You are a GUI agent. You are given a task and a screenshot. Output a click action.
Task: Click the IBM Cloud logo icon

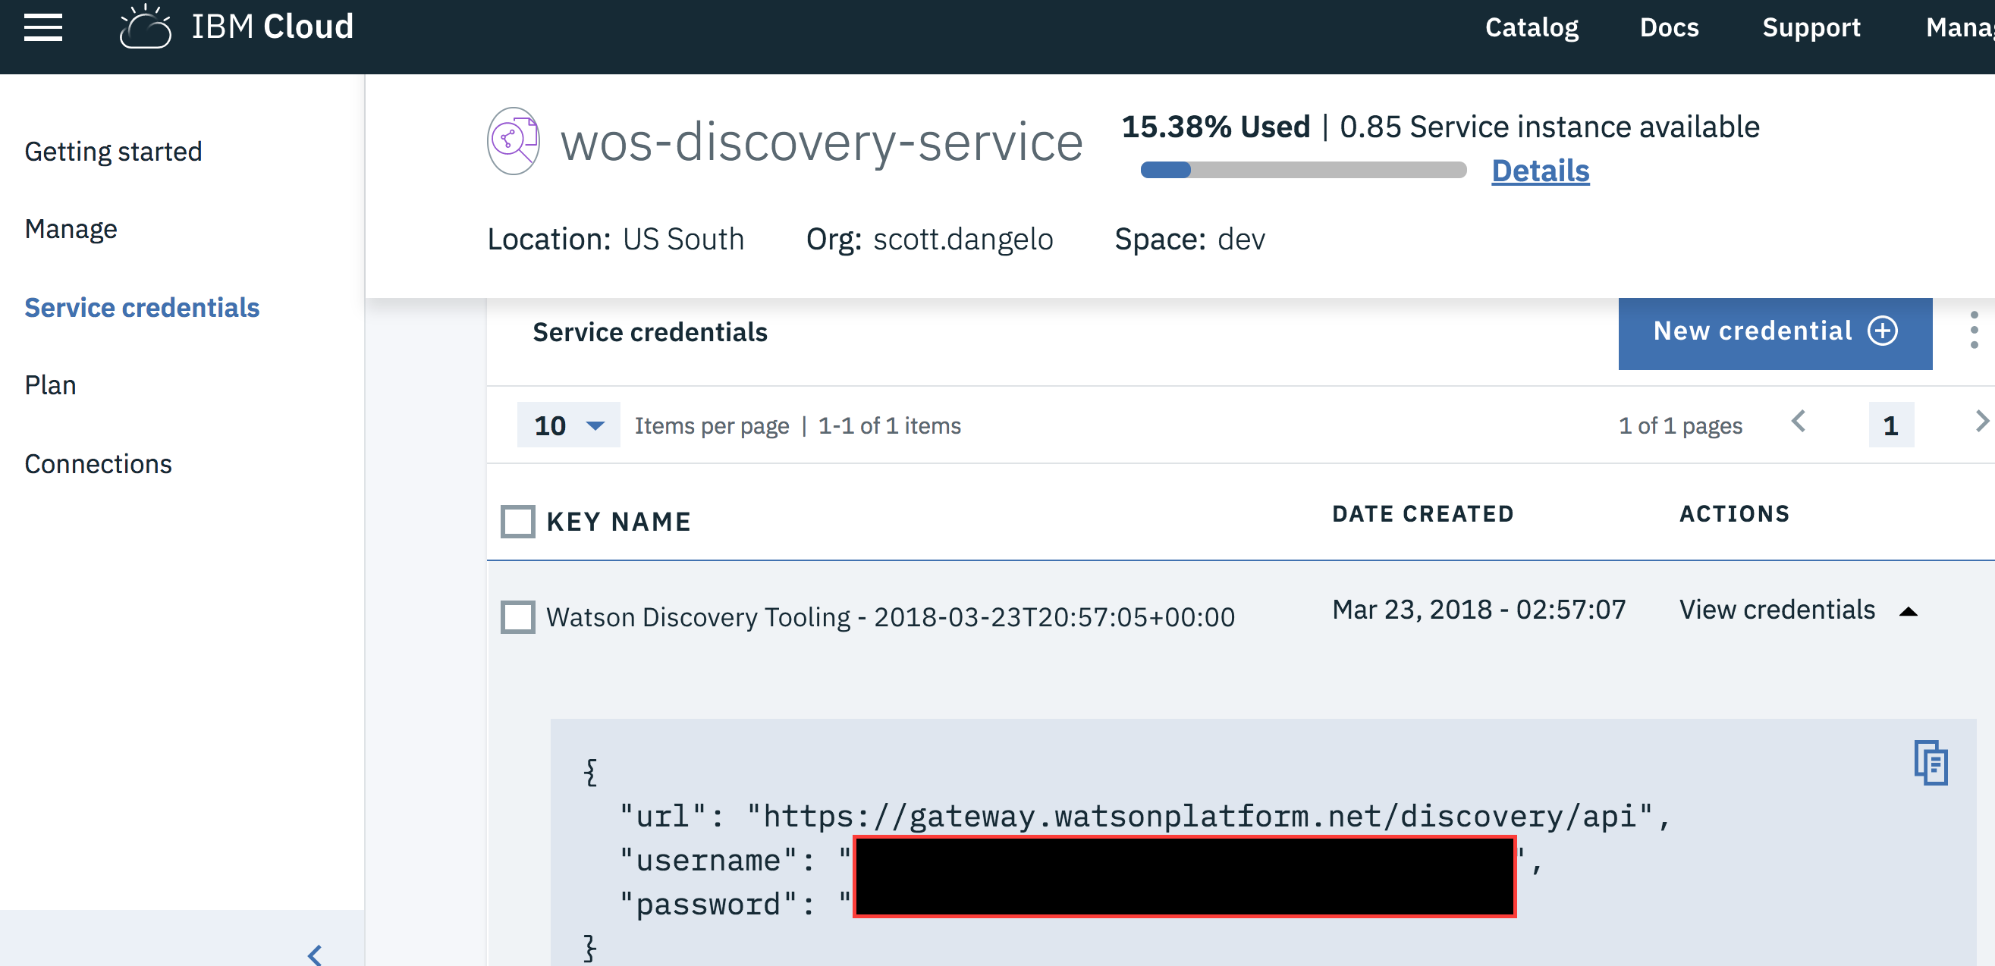click(x=145, y=28)
